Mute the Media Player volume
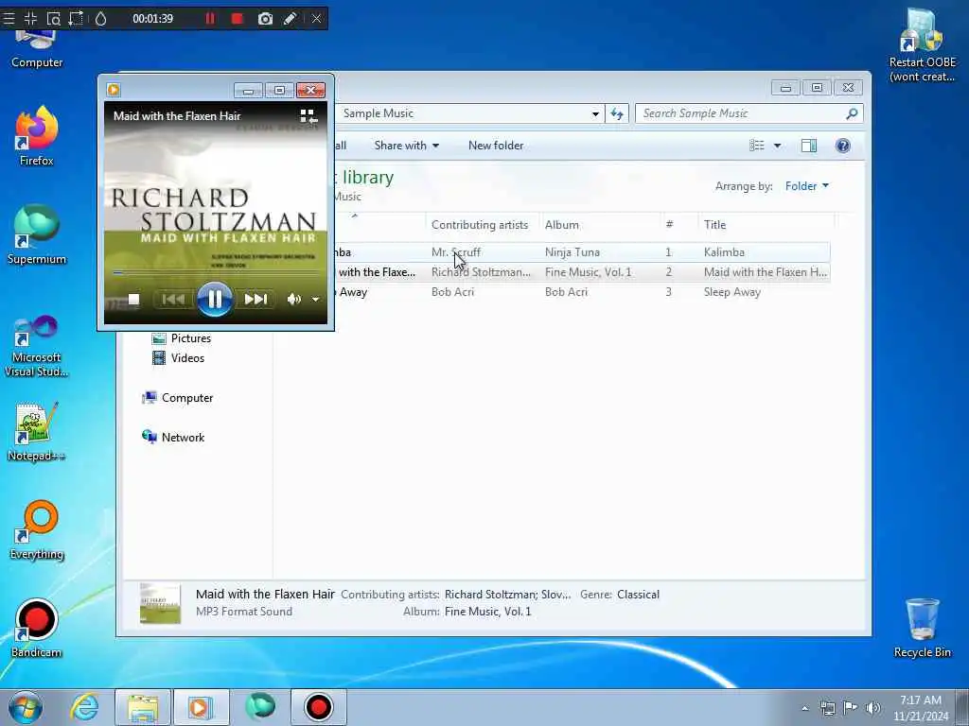This screenshot has width=969, height=726. (293, 300)
